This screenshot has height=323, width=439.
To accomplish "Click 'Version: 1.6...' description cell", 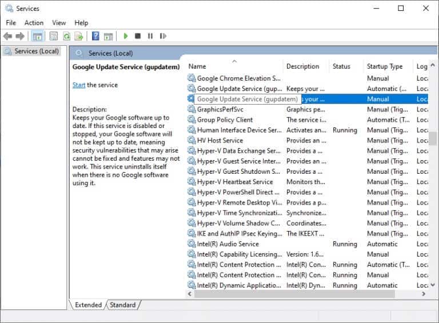I will pyautogui.click(x=305, y=254).
